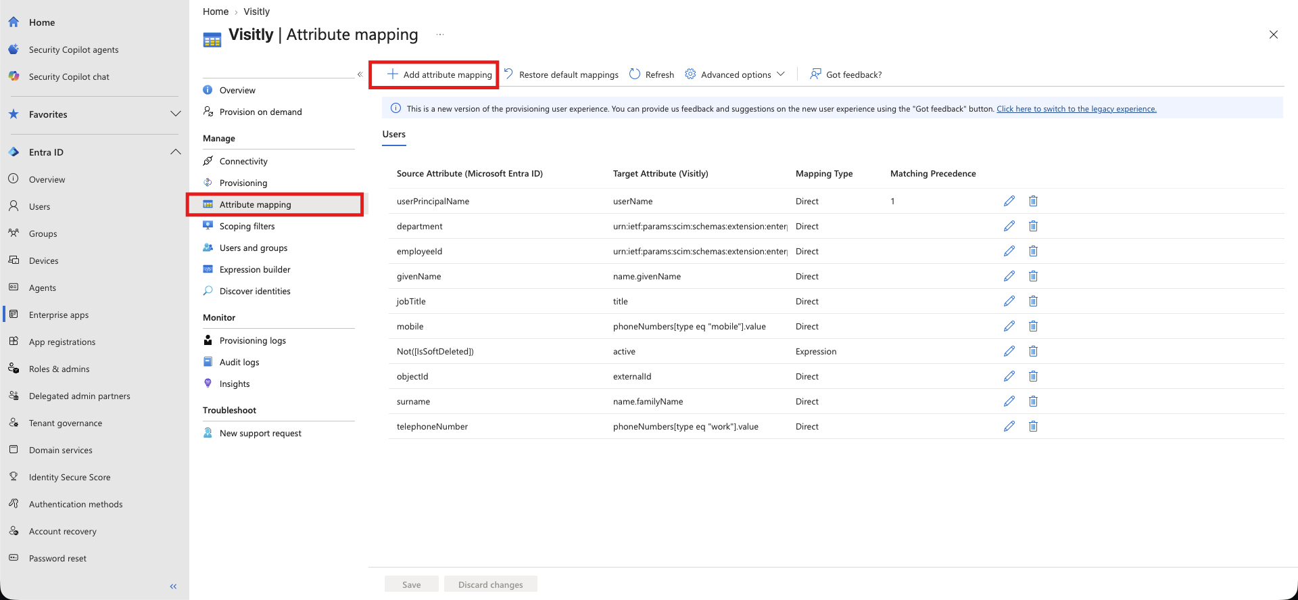Open the more options ellipsis beside title
1298x600 pixels.
coord(440,34)
